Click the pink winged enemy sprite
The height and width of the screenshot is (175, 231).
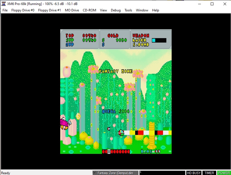click(x=65, y=123)
